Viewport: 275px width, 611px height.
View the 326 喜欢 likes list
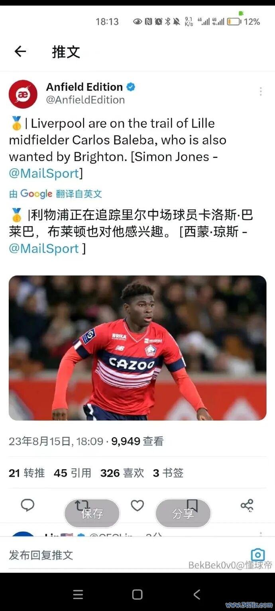click(x=122, y=473)
